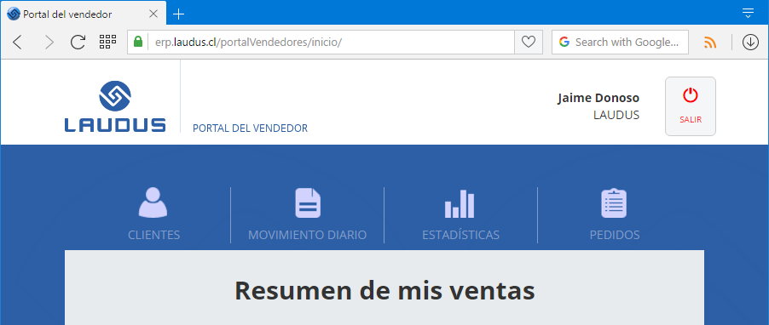Go back using the browser back arrow
This screenshot has height=325, width=769.
[17, 43]
